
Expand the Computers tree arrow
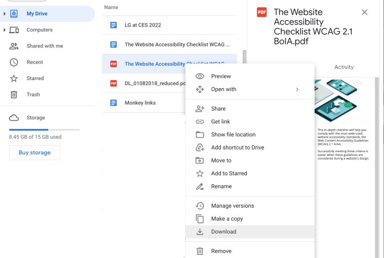point(4,30)
